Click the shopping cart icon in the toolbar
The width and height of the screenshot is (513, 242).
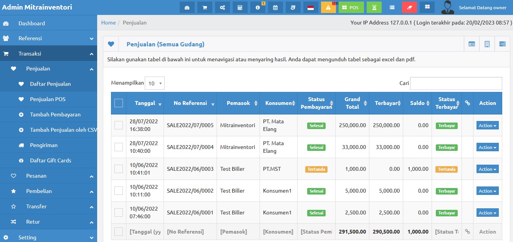205,7
